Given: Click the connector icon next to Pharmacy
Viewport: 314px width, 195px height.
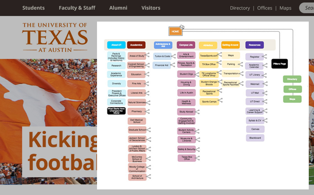Looking at the screenshot, I should (x=147, y=111).
